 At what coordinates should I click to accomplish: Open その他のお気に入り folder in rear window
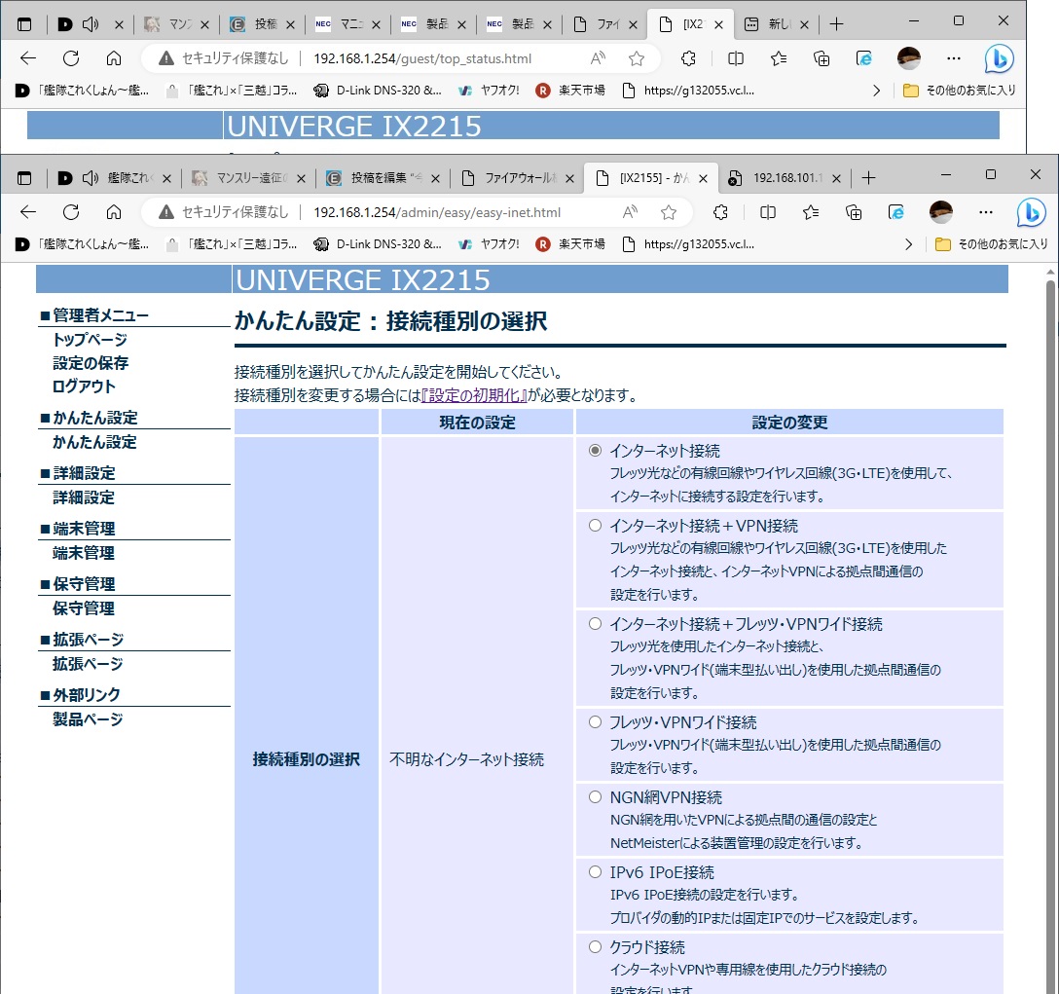coord(959,90)
